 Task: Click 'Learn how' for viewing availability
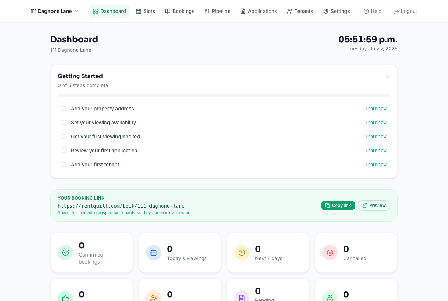click(x=376, y=122)
